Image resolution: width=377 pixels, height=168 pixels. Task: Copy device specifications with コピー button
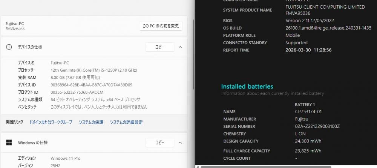click(x=160, y=47)
